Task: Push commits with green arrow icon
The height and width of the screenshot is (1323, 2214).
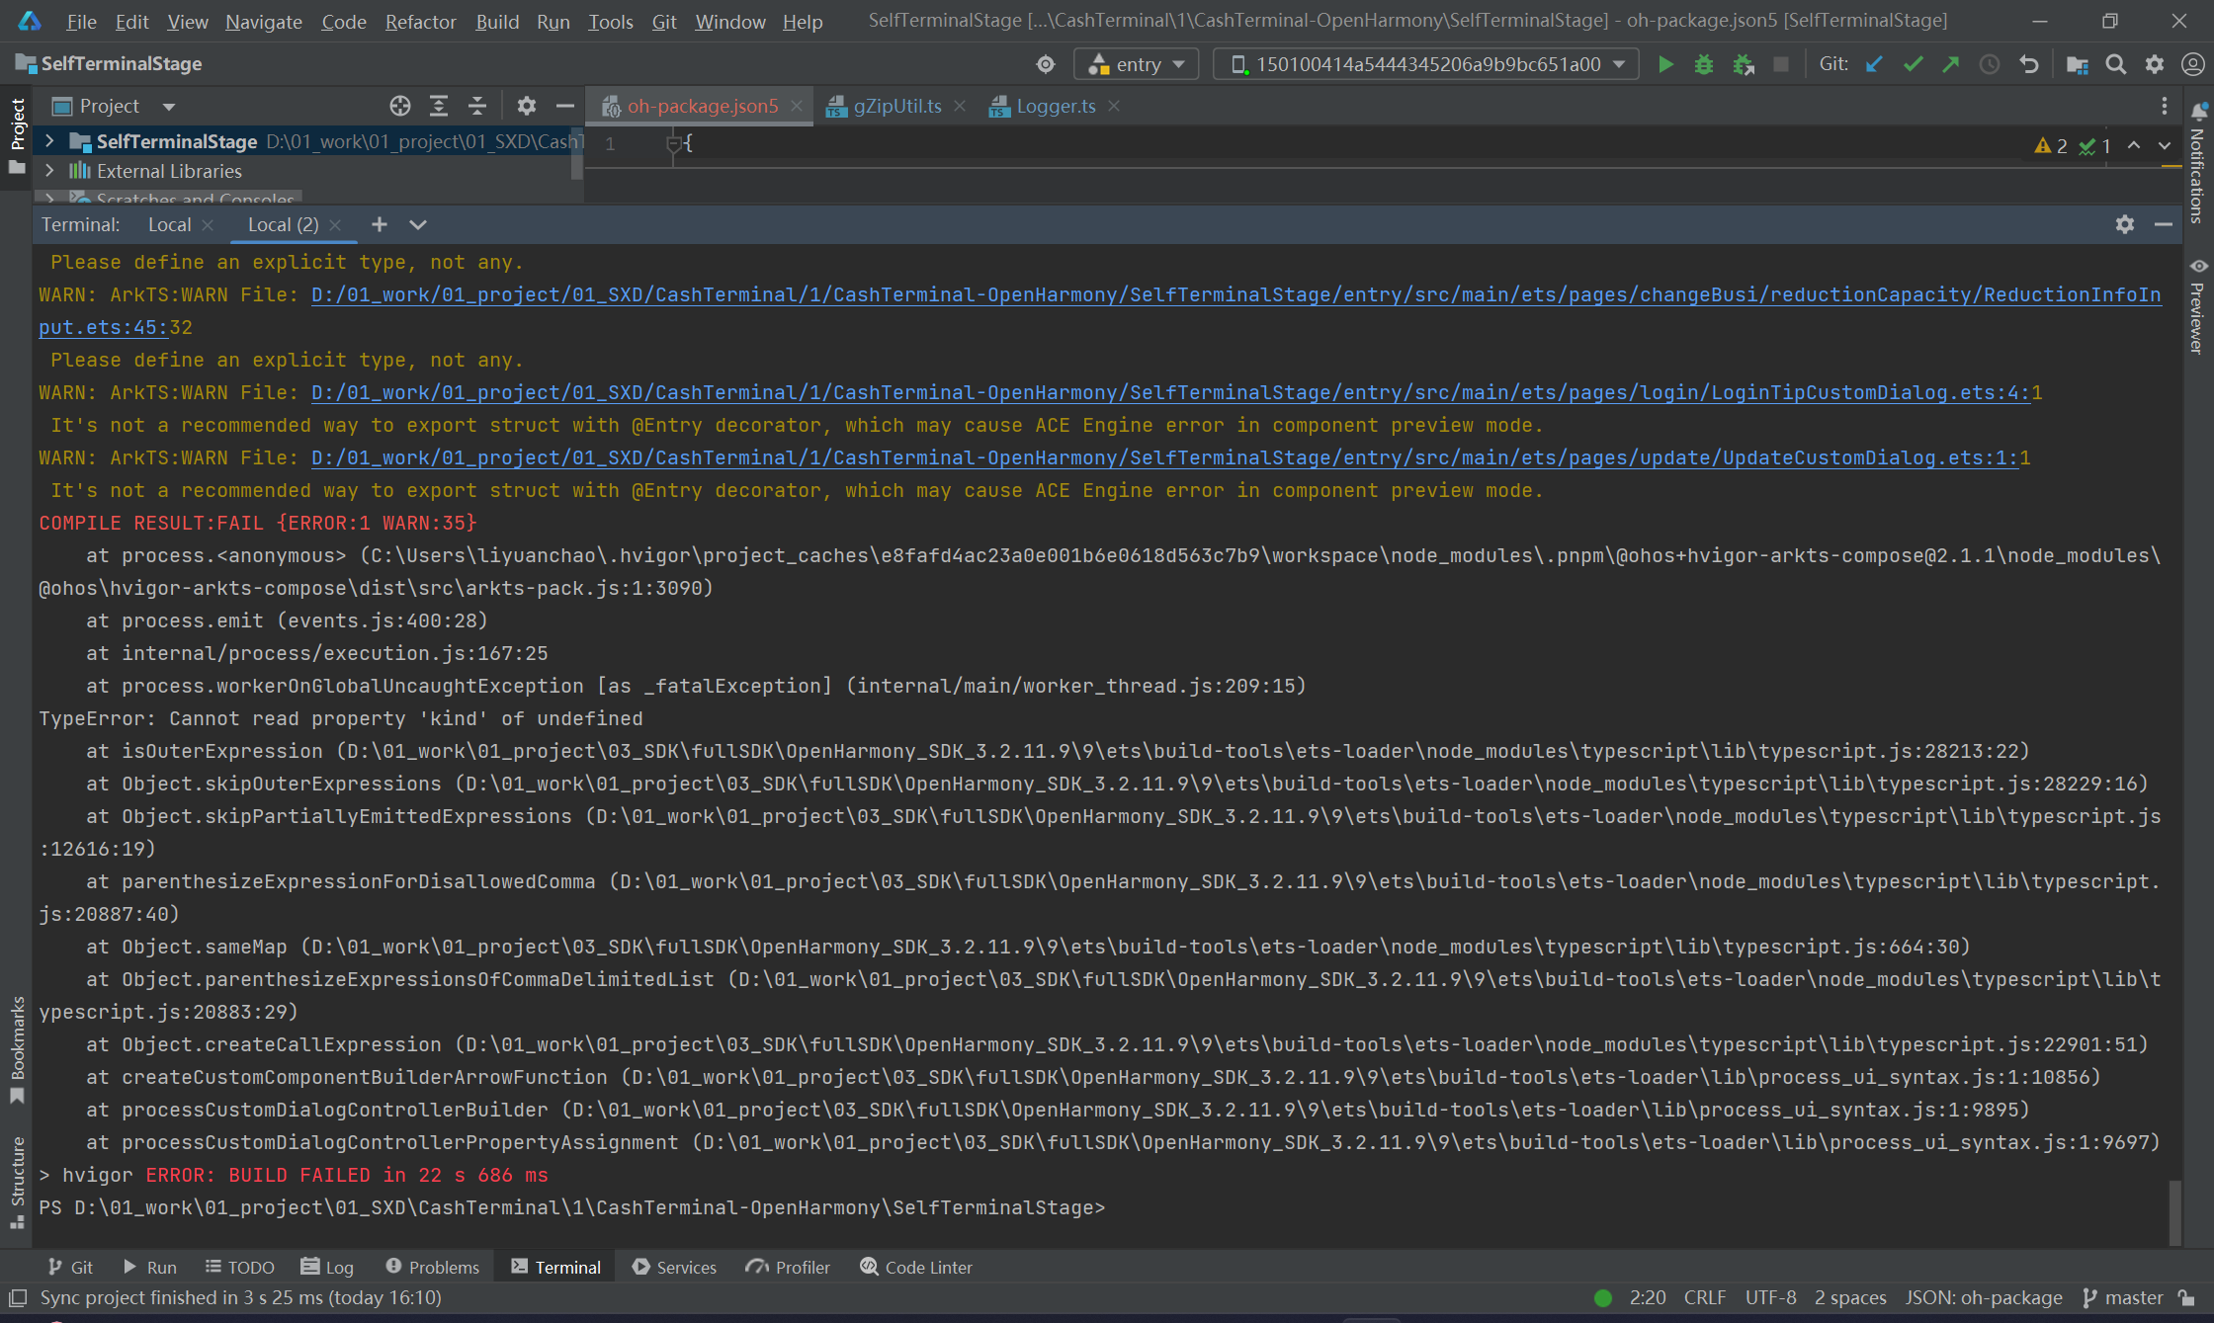Action: (x=1951, y=64)
